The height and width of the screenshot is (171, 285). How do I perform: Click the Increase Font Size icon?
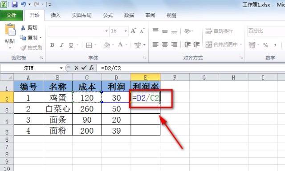point(133,31)
